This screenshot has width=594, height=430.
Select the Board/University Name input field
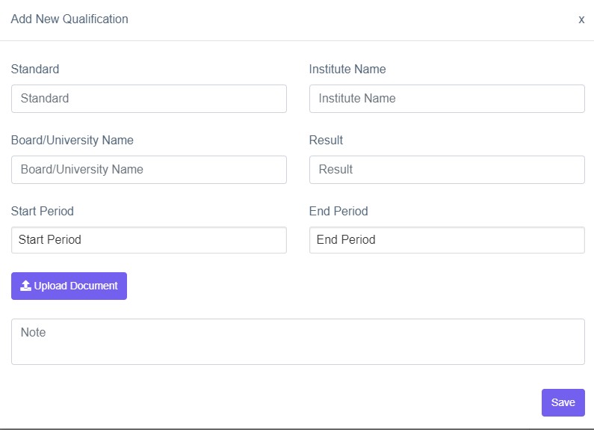coord(149,170)
